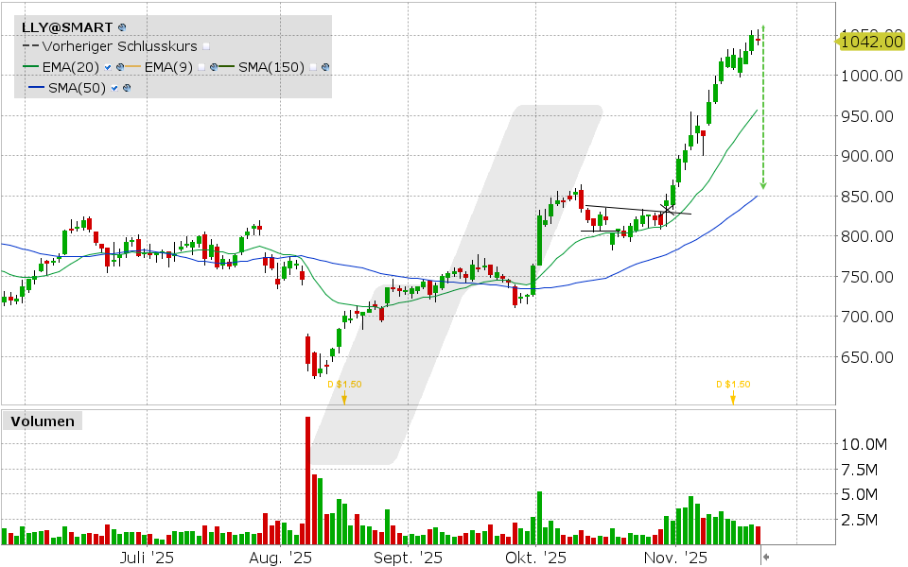Enable the Vorheriger Schlusskurs checkbox

pyautogui.click(x=205, y=45)
